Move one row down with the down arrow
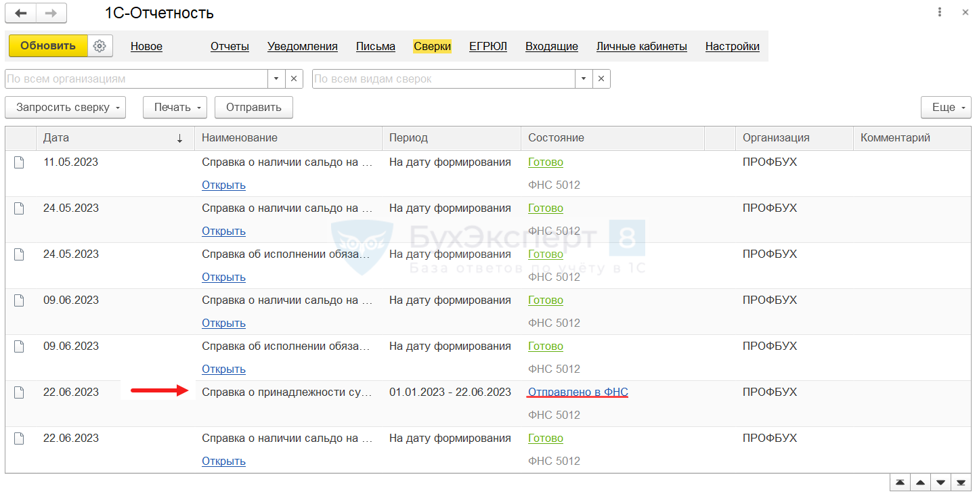 point(940,482)
